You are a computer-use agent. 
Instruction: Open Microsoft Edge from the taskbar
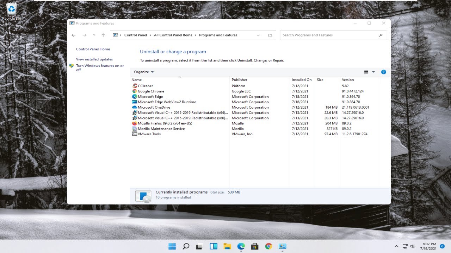[x=241, y=246]
